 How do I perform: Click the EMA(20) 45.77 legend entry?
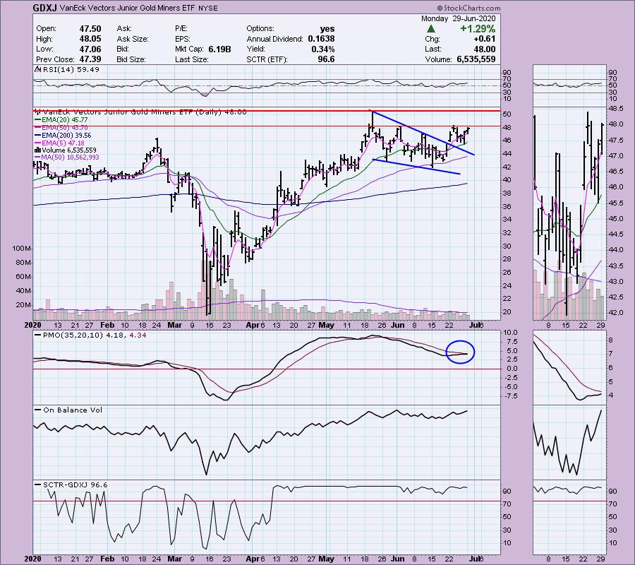coord(61,119)
